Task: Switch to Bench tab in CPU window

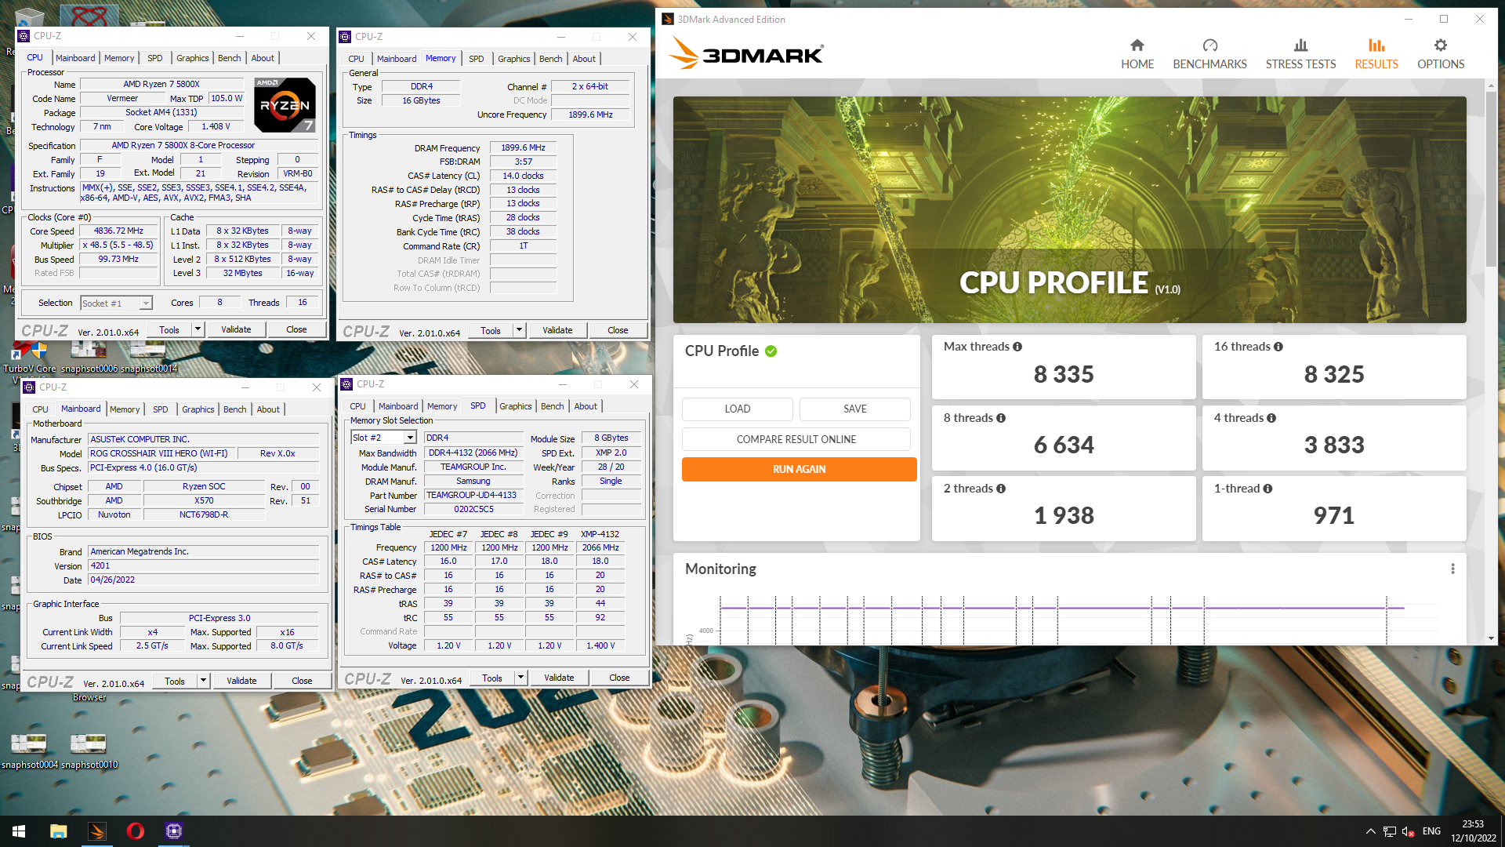Action: coord(229,58)
